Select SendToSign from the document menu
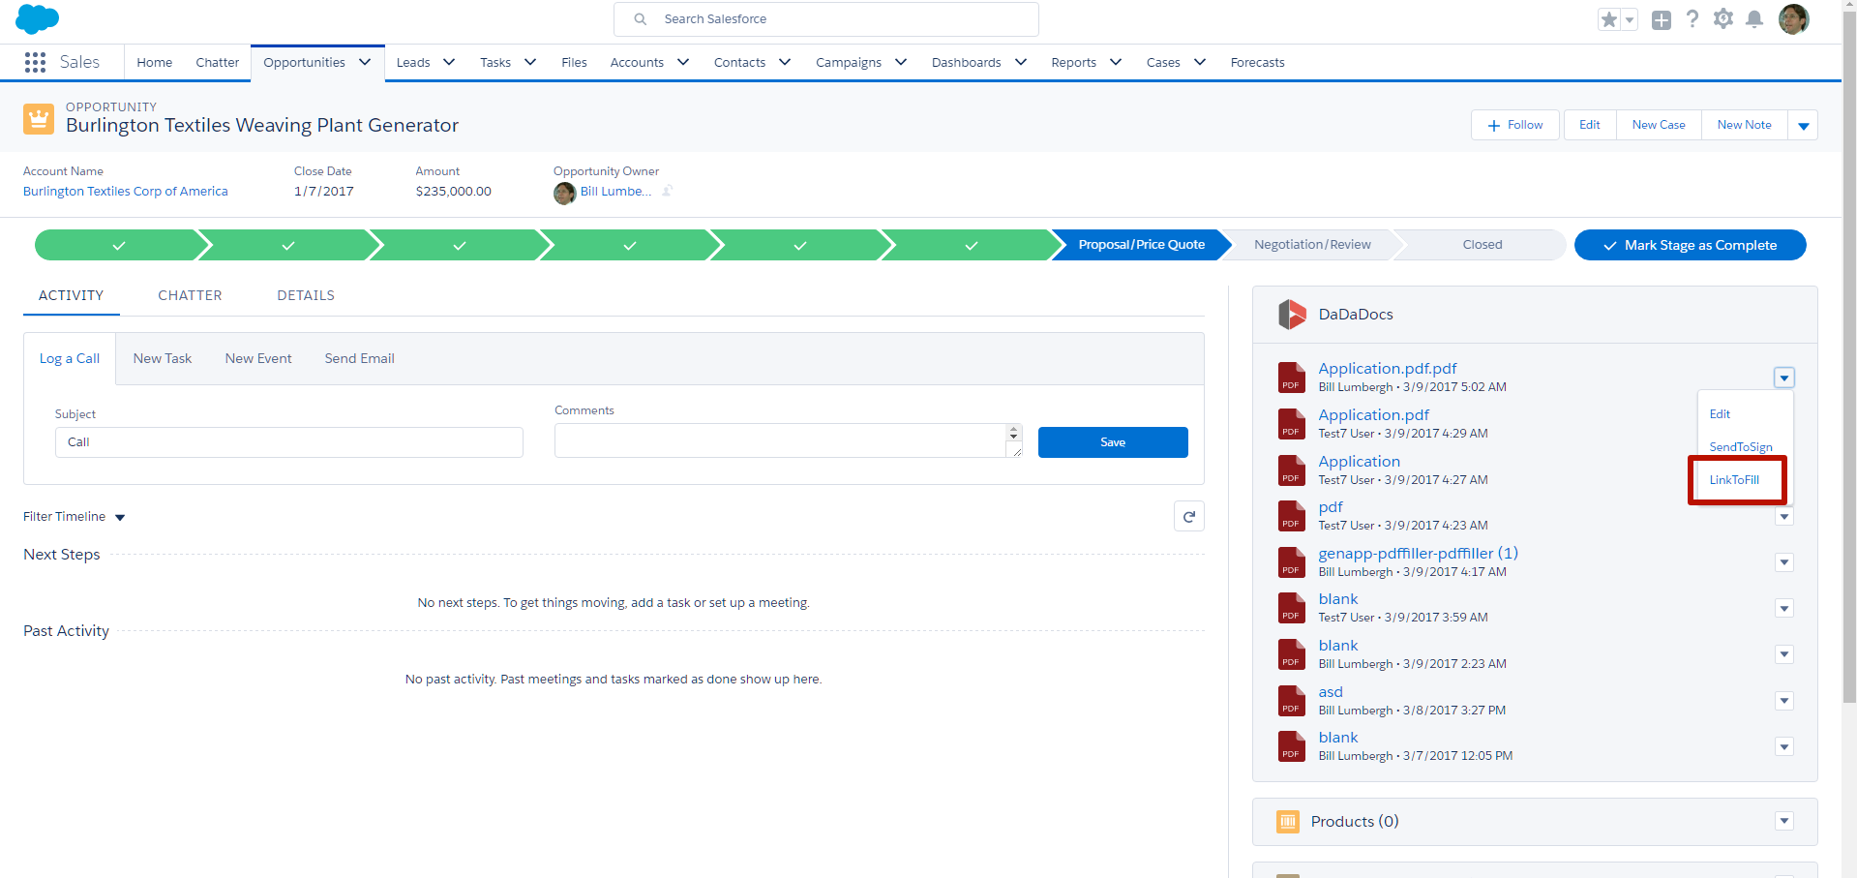Image resolution: width=1857 pixels, height=878 pixels. (x=1741, y=447)
